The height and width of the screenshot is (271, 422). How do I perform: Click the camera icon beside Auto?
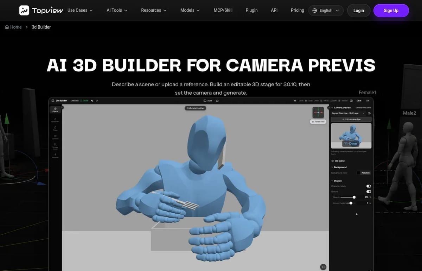click(x=217, y=101)
